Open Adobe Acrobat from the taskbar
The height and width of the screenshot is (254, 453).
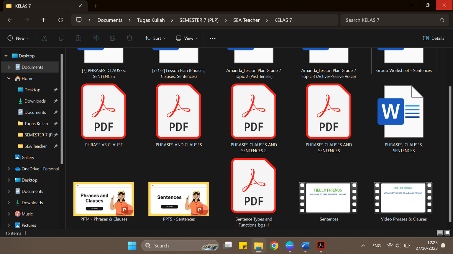click(x=321, y=245)
